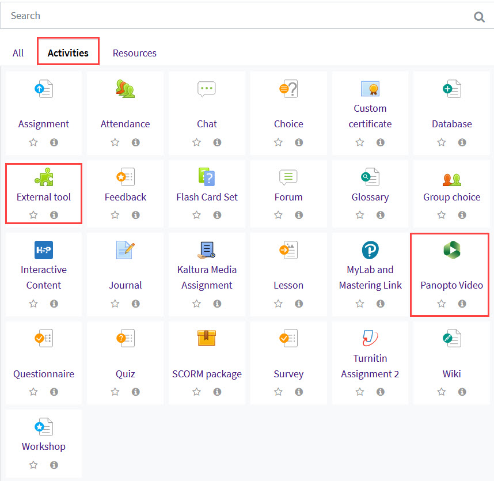The image size is (494, 481).
Task: Open the Chat activity
Action: (207, 89)
